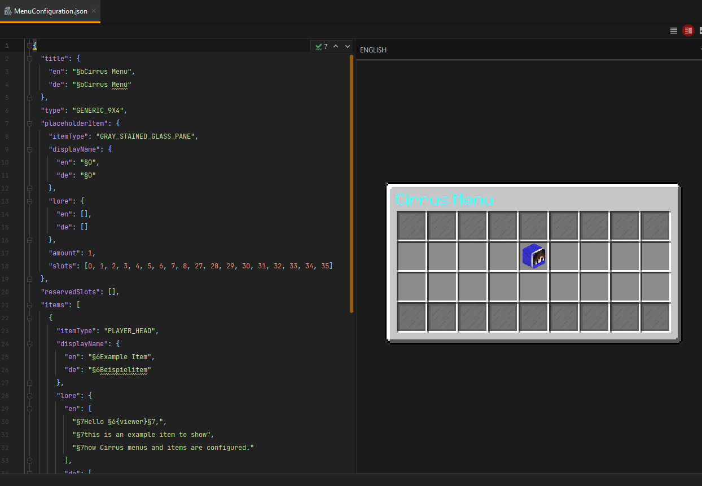Jump to next problem using the down arrow
The image size is (702, 486).
click(347, 46)
